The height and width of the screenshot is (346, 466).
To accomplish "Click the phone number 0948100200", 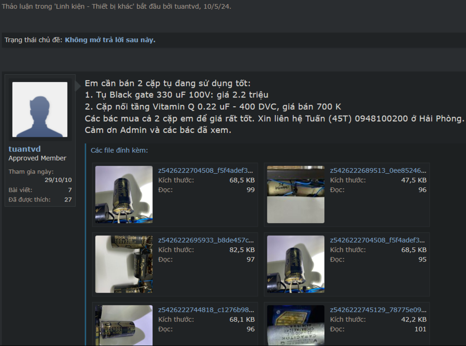I will (x=382, y=118).
